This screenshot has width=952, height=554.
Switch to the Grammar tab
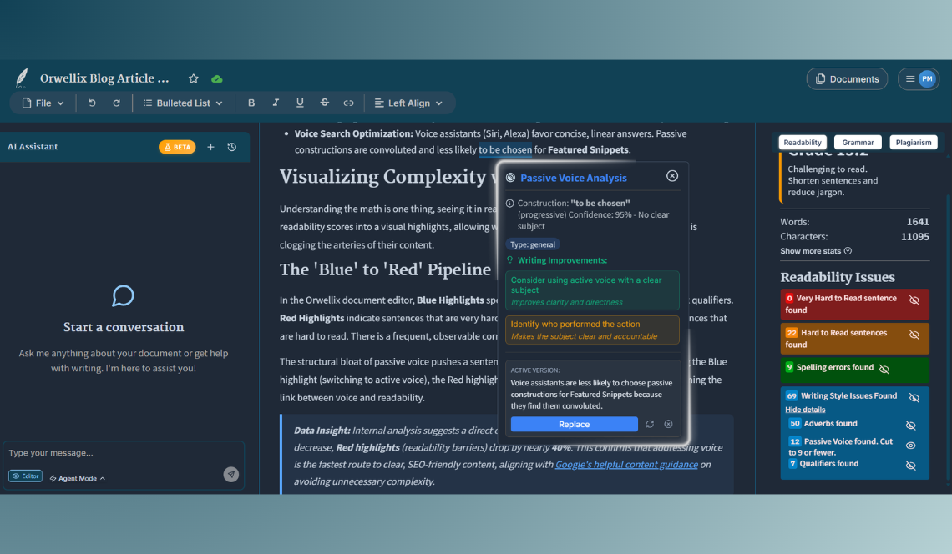click(x=858, y=143)
